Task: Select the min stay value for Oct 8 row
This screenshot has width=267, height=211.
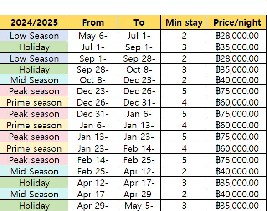Action: coord(184,80)
